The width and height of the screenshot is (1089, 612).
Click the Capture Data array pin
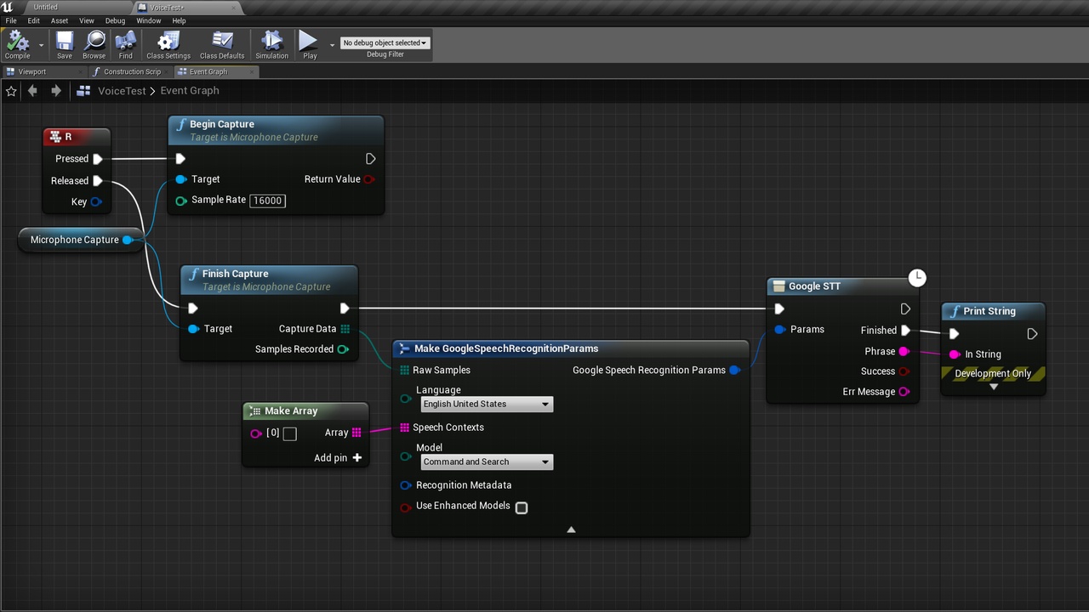point(345,329)
